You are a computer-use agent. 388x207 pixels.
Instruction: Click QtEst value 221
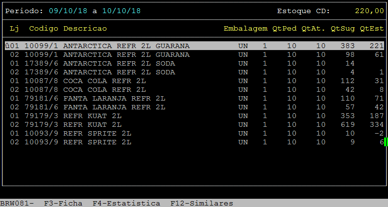click(377, 46)
